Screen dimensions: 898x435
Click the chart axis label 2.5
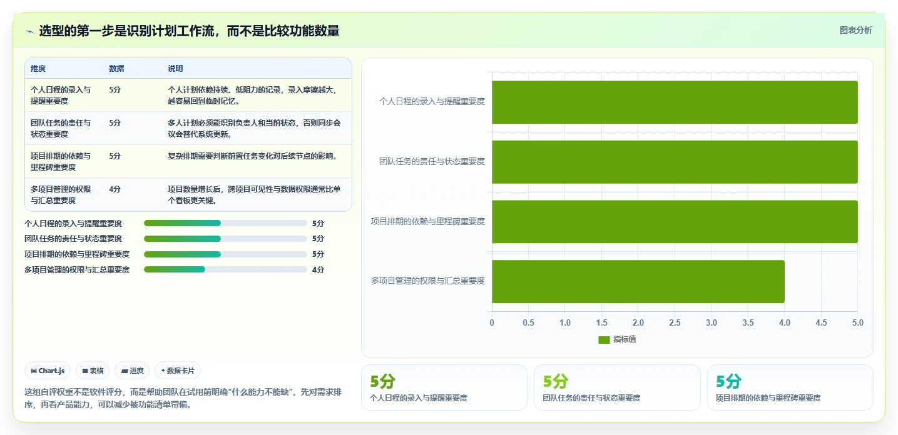click(675, 322)
